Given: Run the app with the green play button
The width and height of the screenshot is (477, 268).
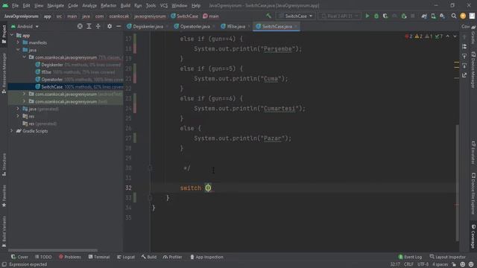Looking at the screenshot, I should (x=367, y=16).
